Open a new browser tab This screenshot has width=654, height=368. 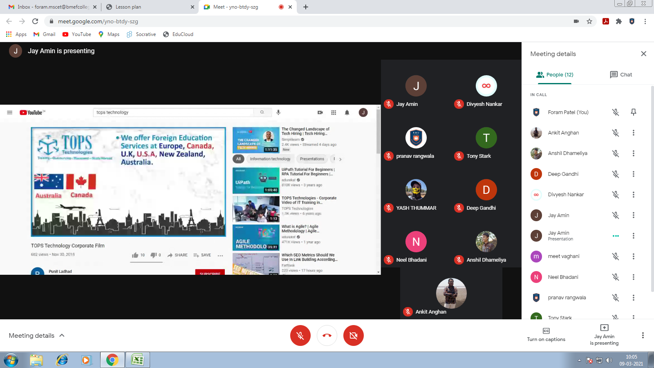[306, 7]
